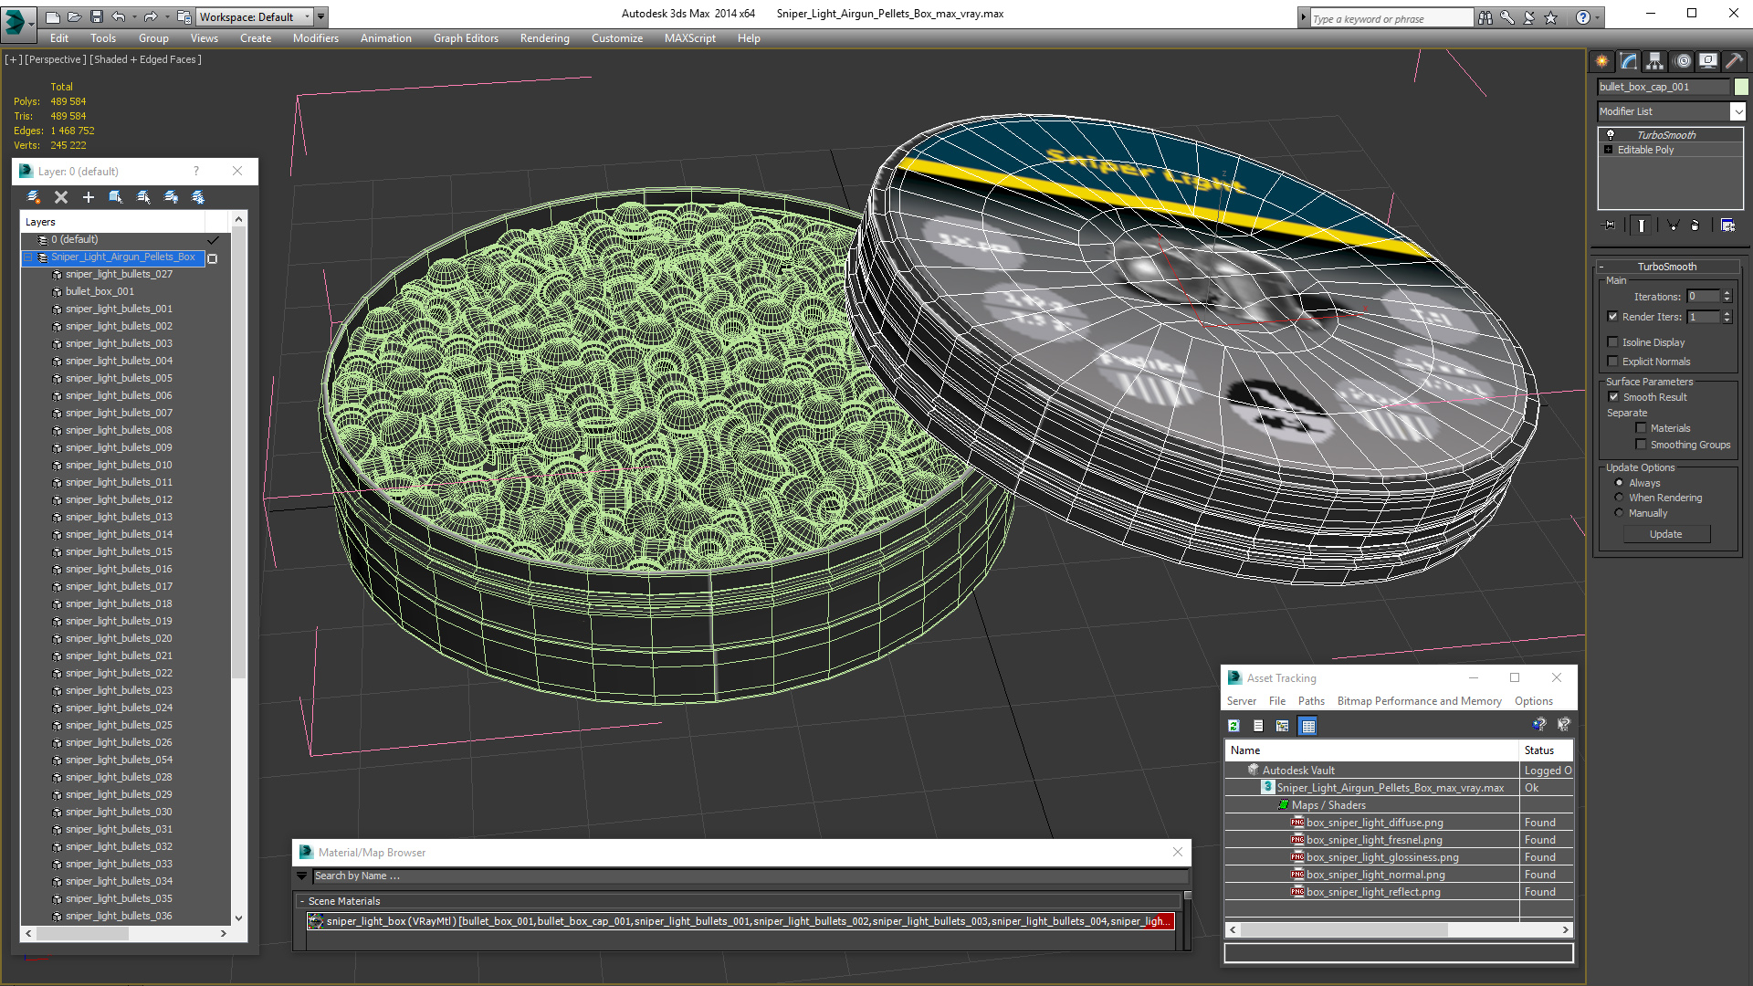The image size is (1753, 986).
Task: Open the Graph Editors menu
Action: [466, 38]
